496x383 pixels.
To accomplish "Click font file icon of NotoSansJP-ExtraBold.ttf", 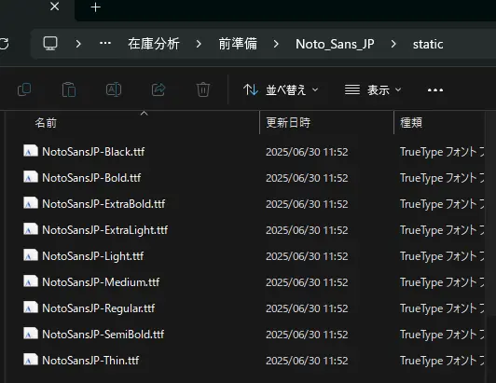I will coord(31,203).
